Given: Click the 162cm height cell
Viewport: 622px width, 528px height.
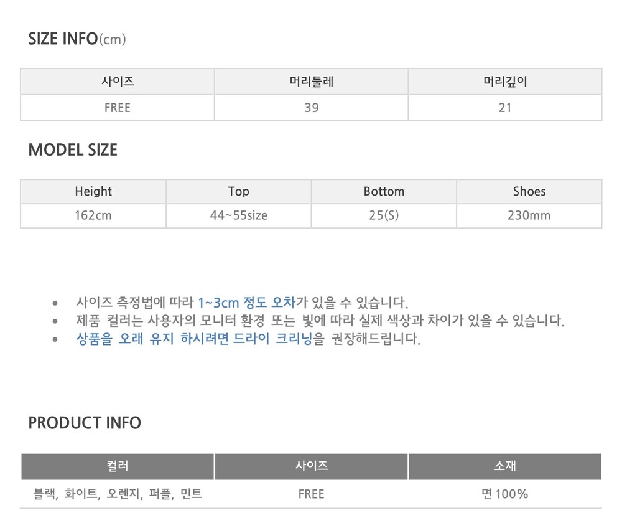Looking at the screenshot, I should (x=93, y=215).
